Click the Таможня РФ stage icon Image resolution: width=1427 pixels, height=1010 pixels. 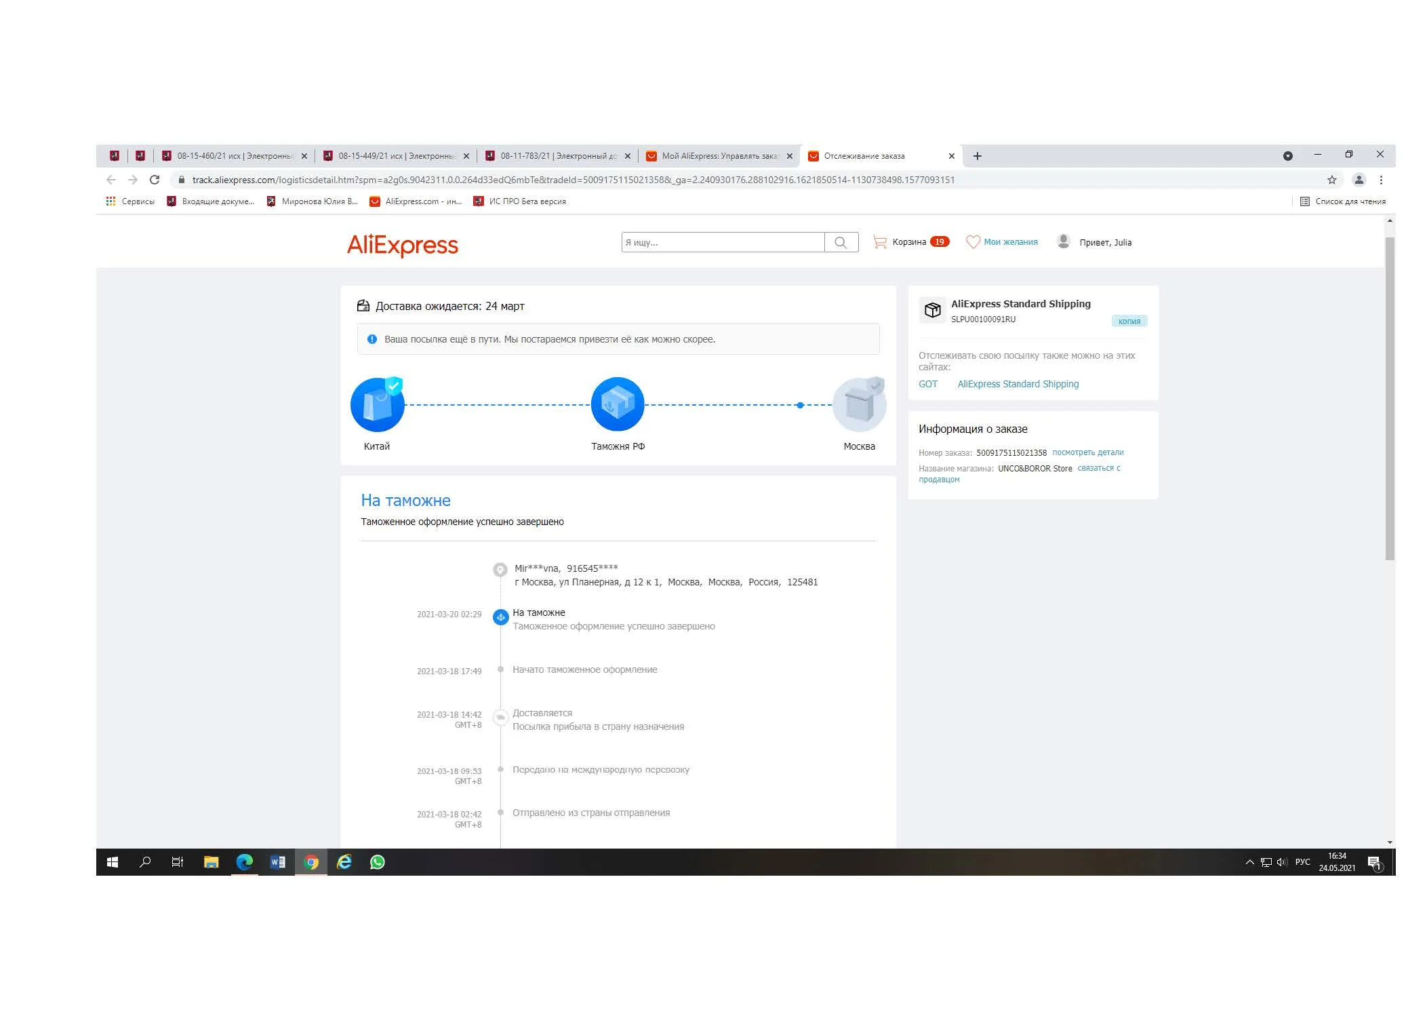(x=617, y=405)
